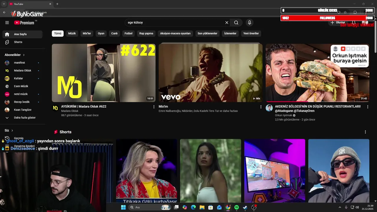Open the Esen Müzik subscription
This screenshot has height=212, width=377.
(22, 86)
